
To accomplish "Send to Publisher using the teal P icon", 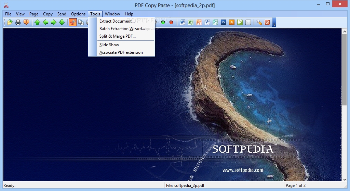I will click(x=215, y=22).
